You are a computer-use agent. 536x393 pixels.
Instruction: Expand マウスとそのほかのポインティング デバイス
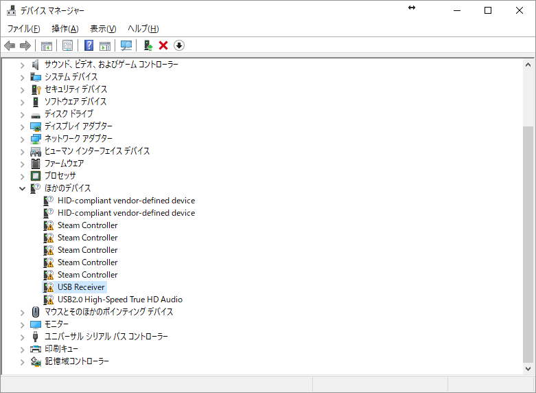(22, 312)
